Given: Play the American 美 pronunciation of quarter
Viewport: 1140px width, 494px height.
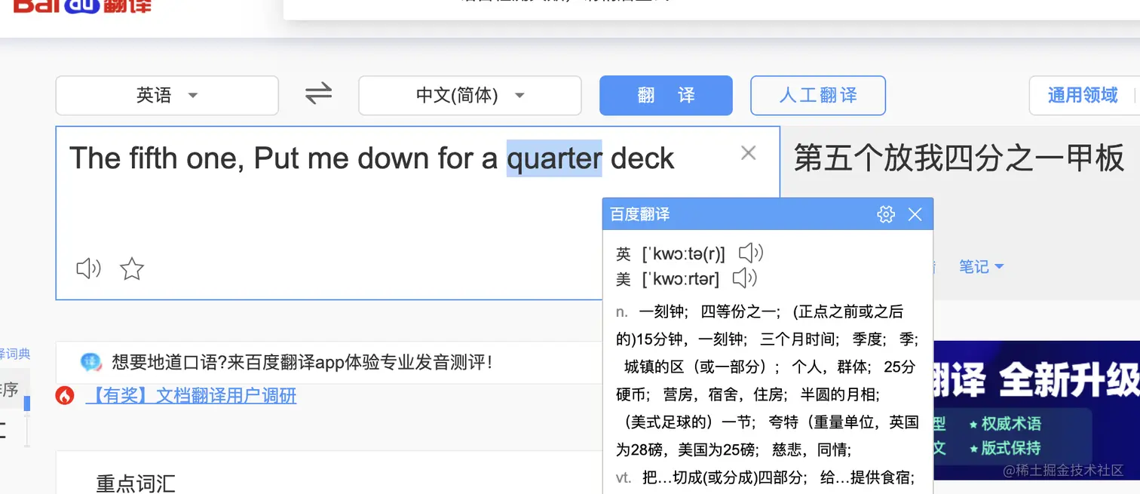Looking at the screenshot, I should tap(745, 278).
